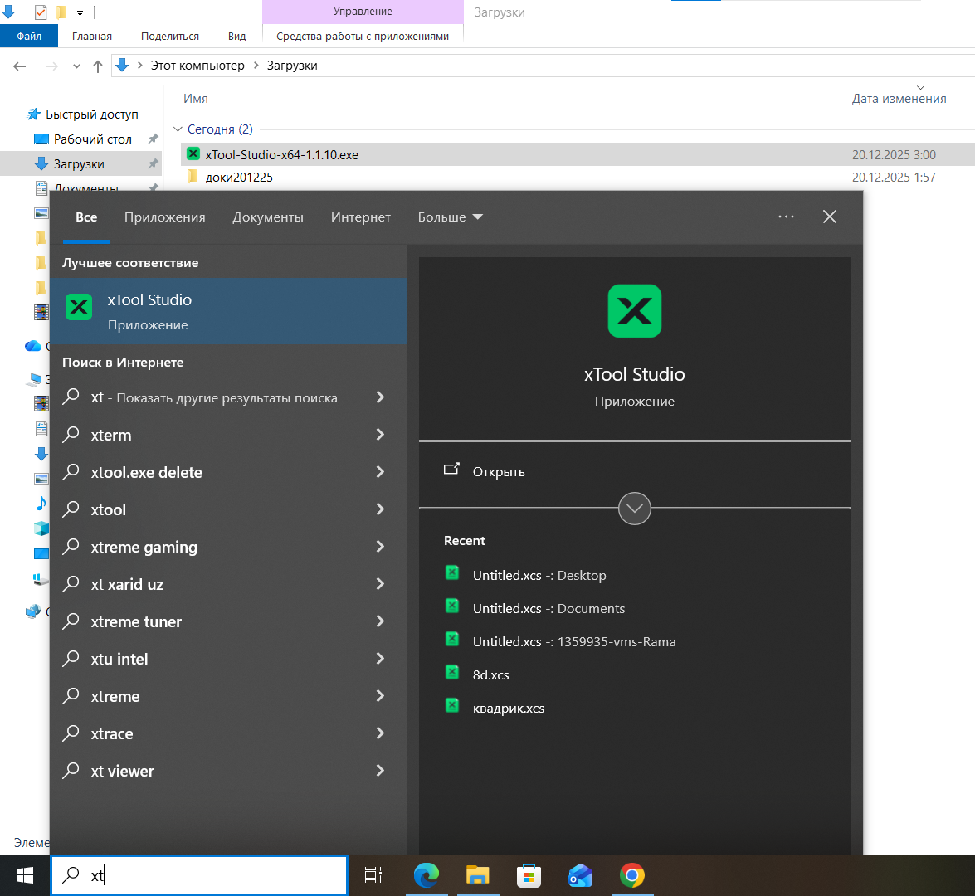Switch to the Документы search tab

tap(268, 217)
